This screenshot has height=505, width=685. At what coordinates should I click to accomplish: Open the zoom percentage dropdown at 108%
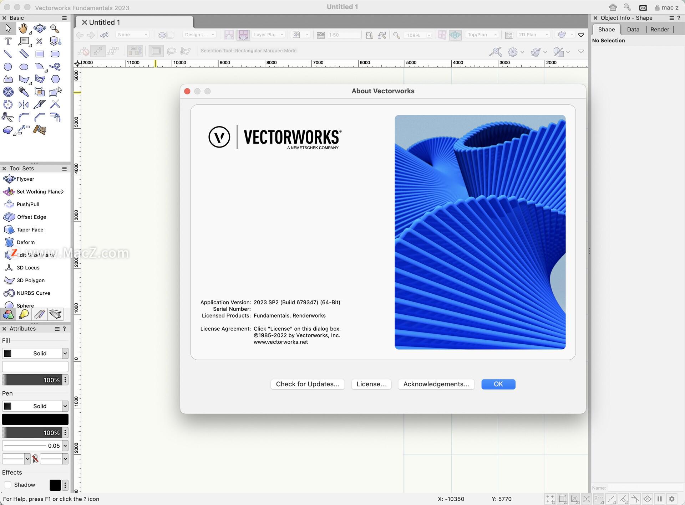(418, 35)
